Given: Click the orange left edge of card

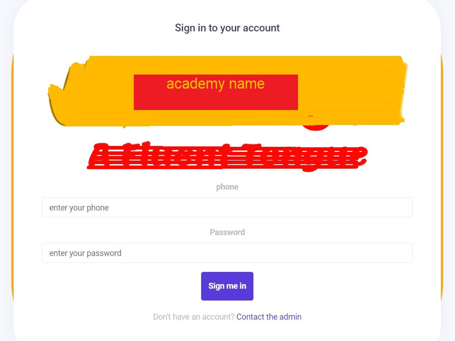Looking at the screenshot, I should (x=12, y=177).
